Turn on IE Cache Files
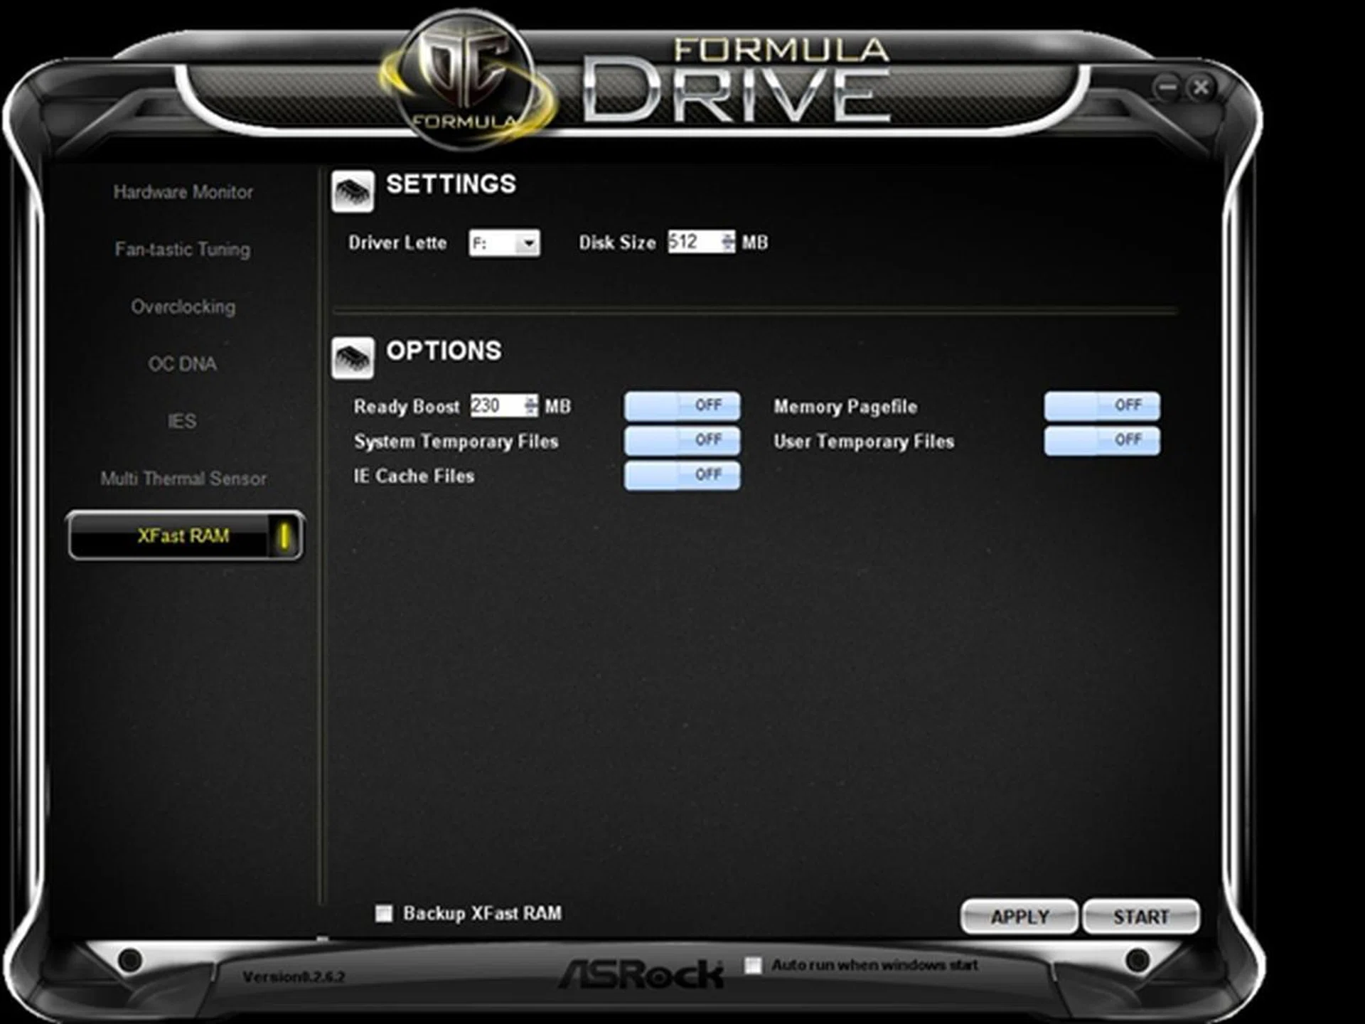The image size is (1365, 1024). [x=681, y=475]
